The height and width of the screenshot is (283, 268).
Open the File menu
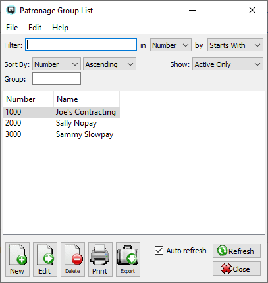click(x=12, y=28)
